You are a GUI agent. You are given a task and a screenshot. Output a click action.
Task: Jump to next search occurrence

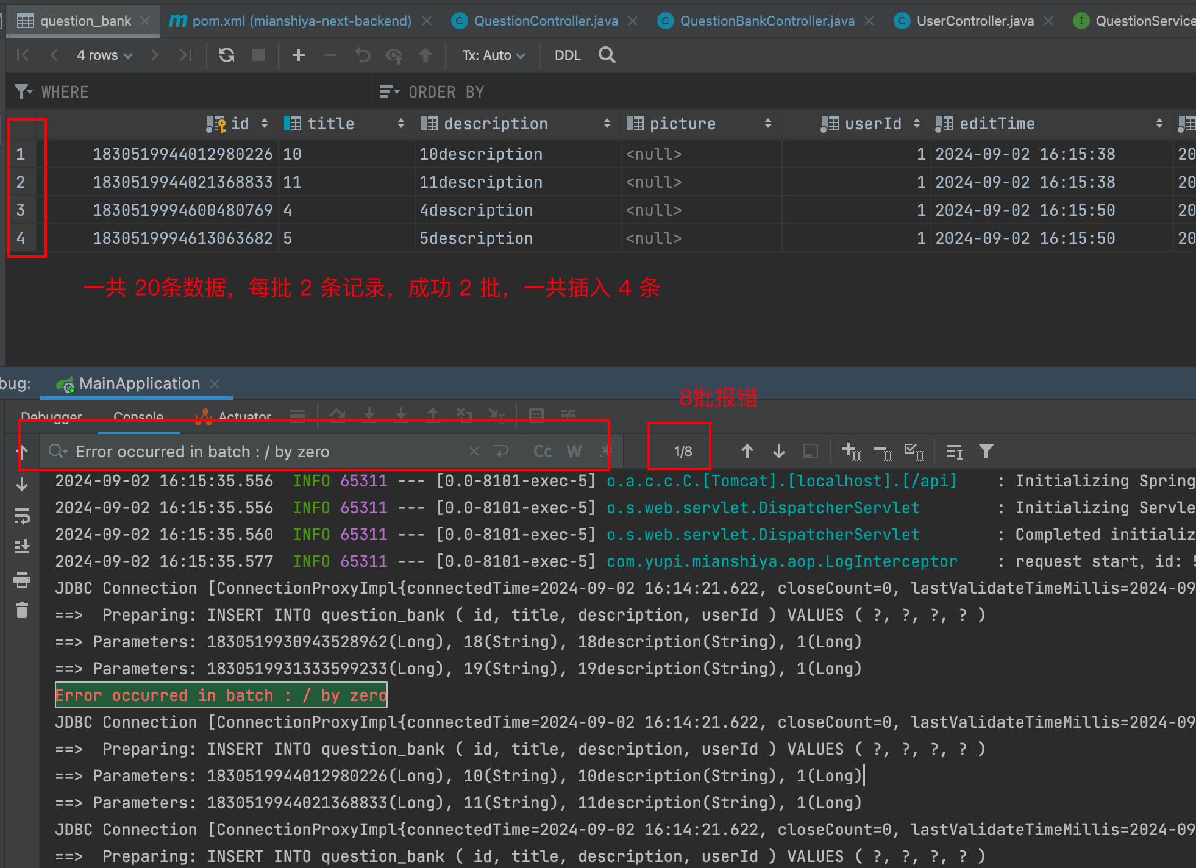tap(779, 452)
